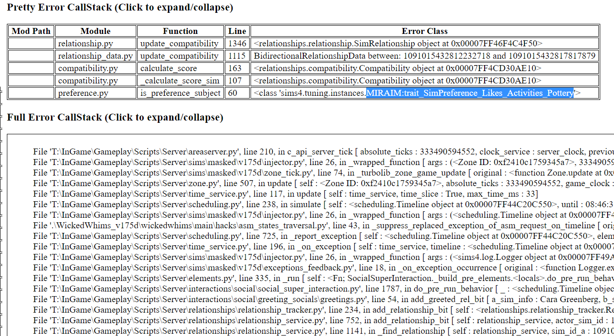Click the areaserver.py line 210 stack line
Viewport: 614px width, 336px height.
[x=323, y=152]
